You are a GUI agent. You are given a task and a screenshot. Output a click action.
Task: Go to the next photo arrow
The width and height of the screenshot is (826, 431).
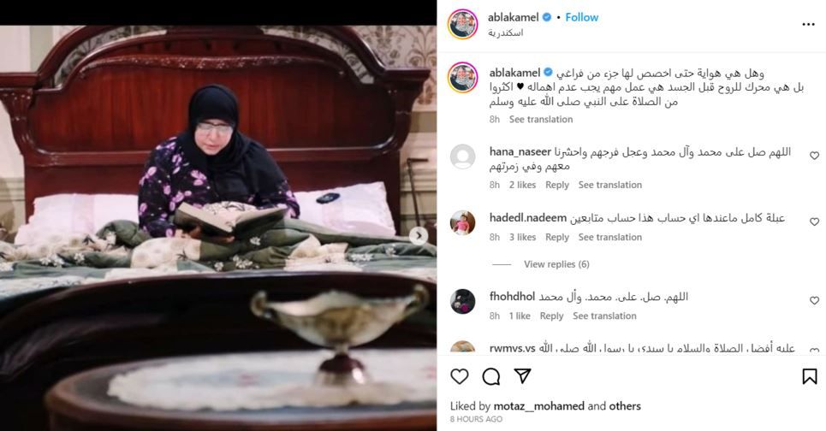click(419, 236)
